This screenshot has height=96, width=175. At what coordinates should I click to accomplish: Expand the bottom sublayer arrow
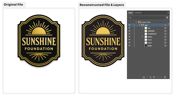[x=142, y=37]
